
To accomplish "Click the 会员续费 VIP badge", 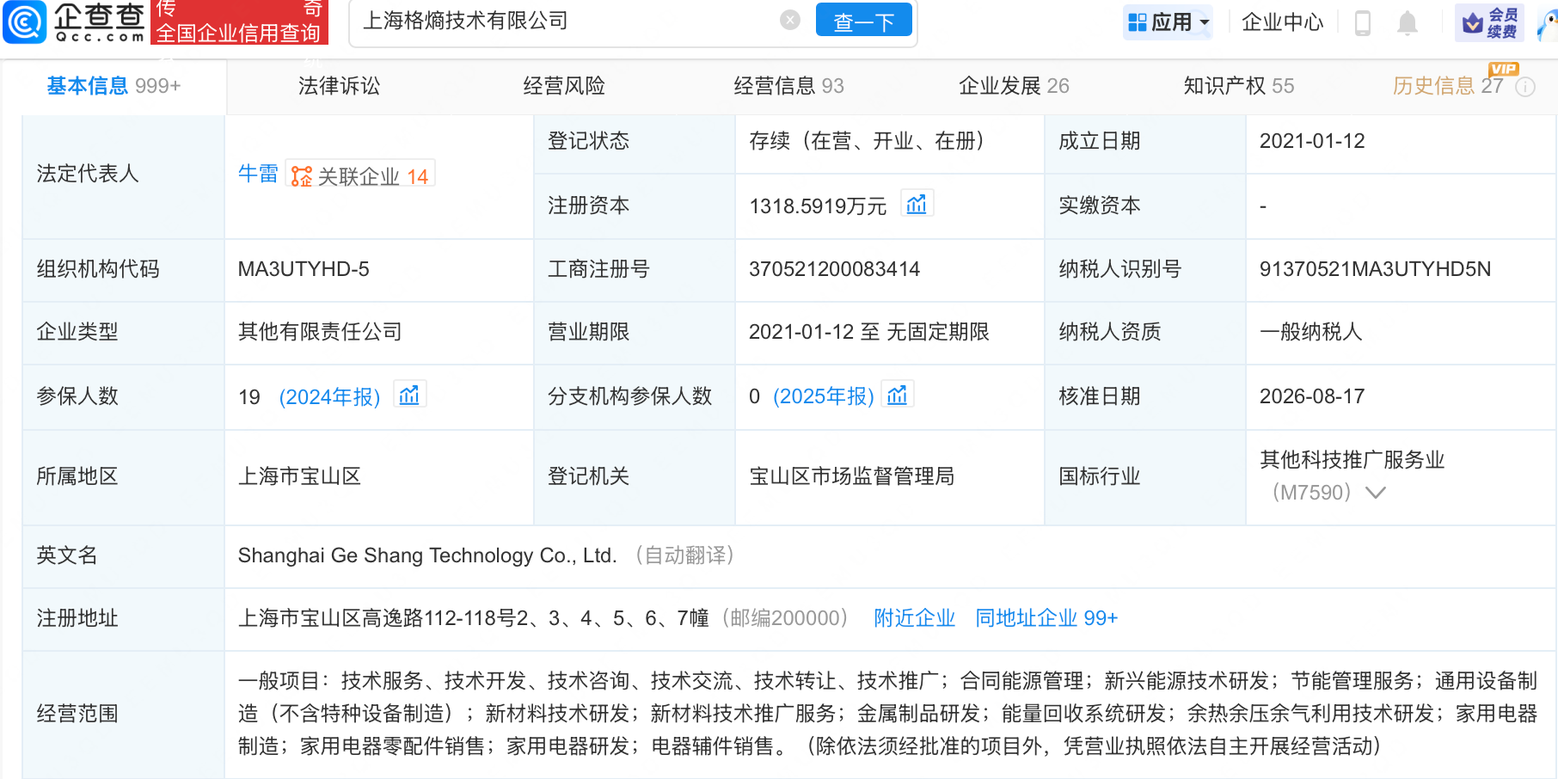I will (1489, 22).
